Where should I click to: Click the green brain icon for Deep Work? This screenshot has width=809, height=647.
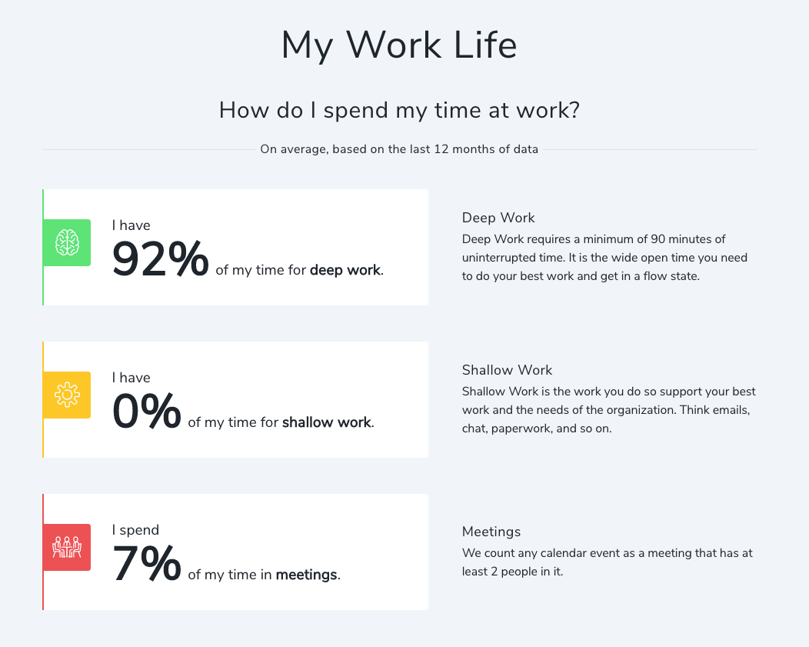[66, 242]
